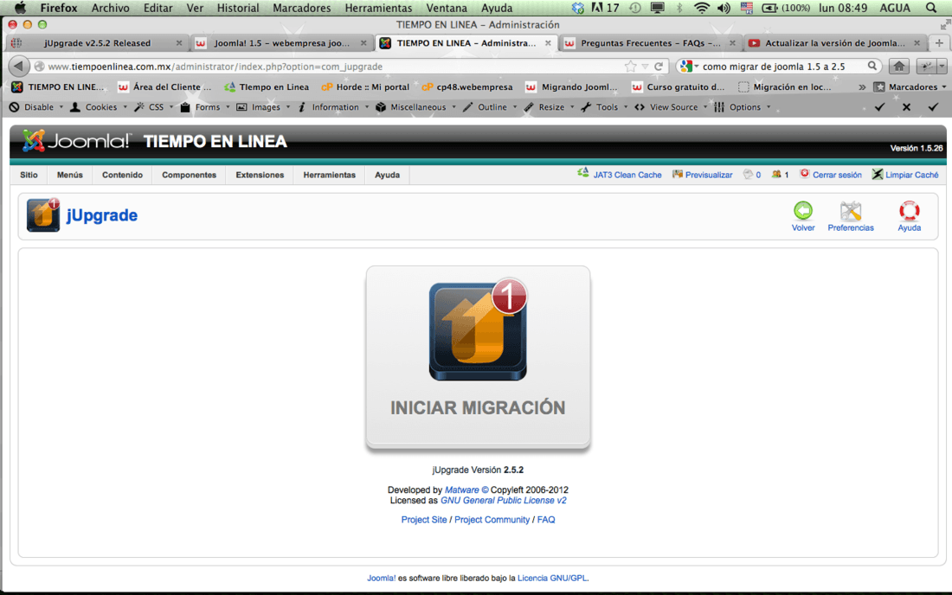Open the Cookies dropdown
The height and width of the screenshot is (595, 952).
99,106
